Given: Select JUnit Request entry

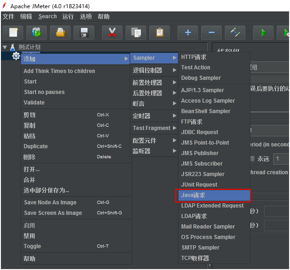Looking at the screenshot, I should point(214,185).
